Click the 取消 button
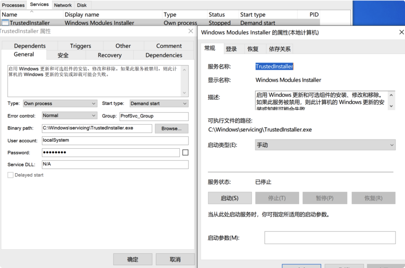This screenshot has width=405, height=268. click(x=175, y=259)
